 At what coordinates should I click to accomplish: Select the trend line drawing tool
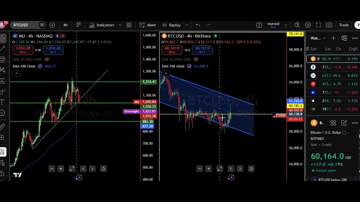click(x=2, y=48)
